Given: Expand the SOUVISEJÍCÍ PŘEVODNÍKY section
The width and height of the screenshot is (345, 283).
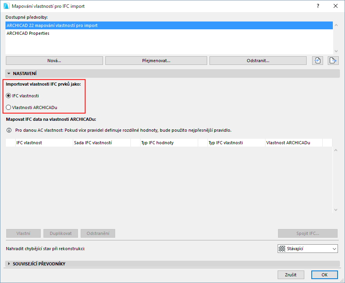Looking at the screenshot, I should [x=9, y=264].
